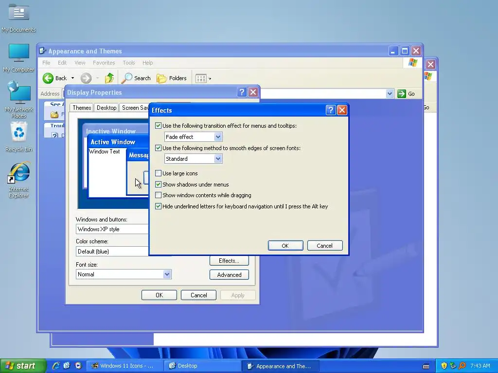Expand the Views button dropdown arrow
Viewport: 498px width, 373px height.
tap(210, 78)
